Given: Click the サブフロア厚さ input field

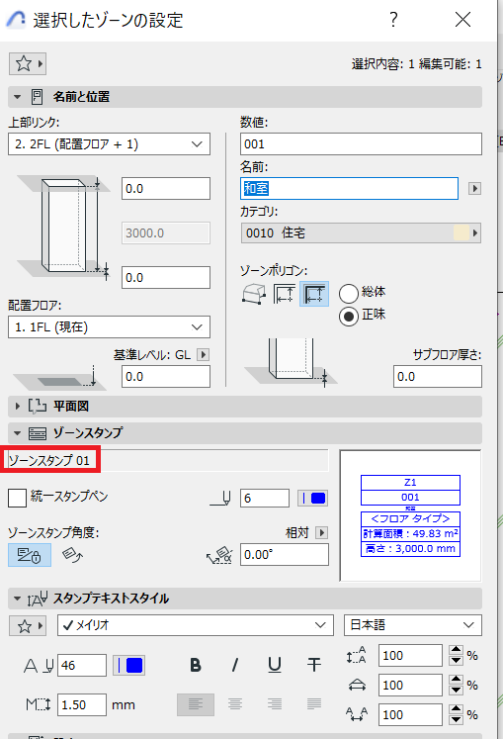Looking at the screenshot, I should [x=438, y=377].
